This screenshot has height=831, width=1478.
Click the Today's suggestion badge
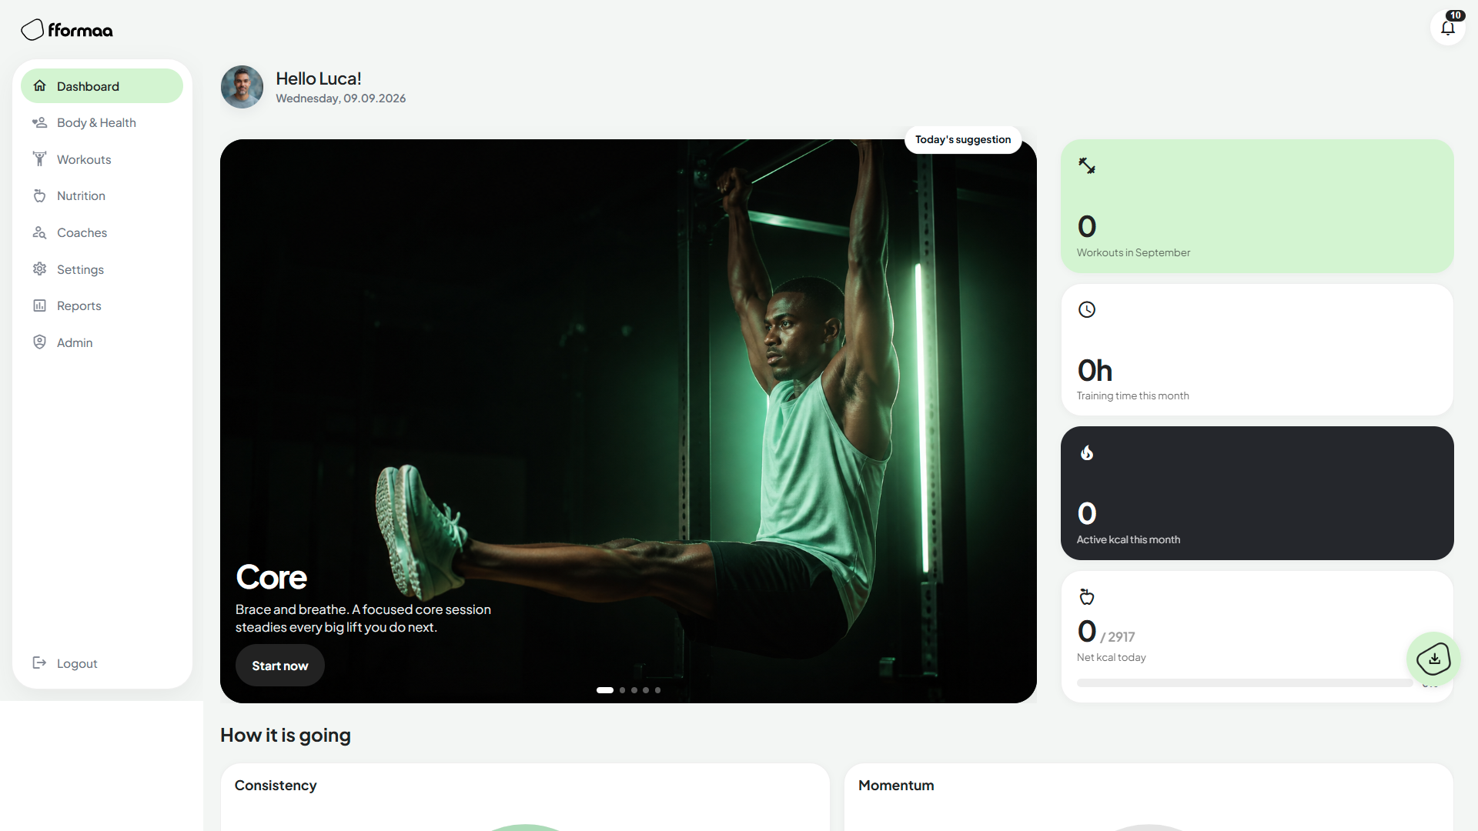tap(963, 139)
